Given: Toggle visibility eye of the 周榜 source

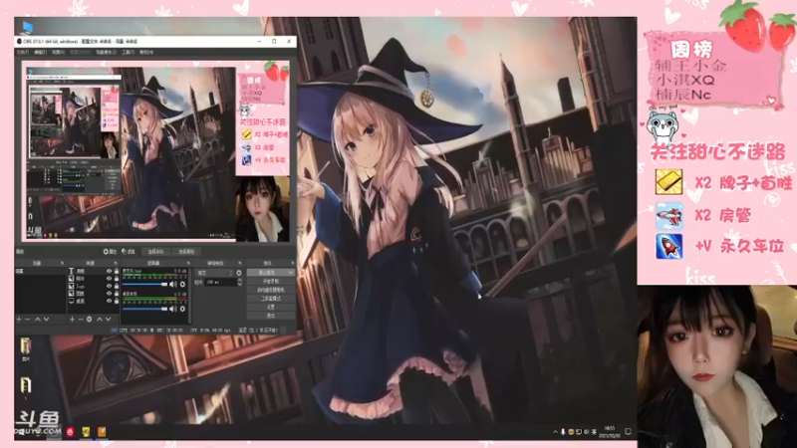Looking at the screenshot, I should pyautogui.click(x=109, y=271).
